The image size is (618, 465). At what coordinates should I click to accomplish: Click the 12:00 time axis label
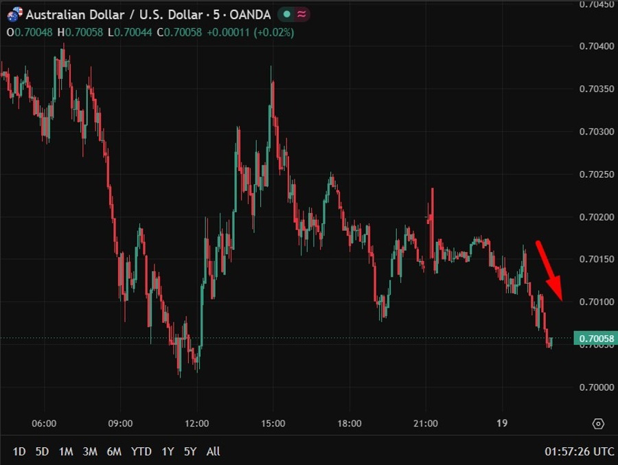point(196,424)
